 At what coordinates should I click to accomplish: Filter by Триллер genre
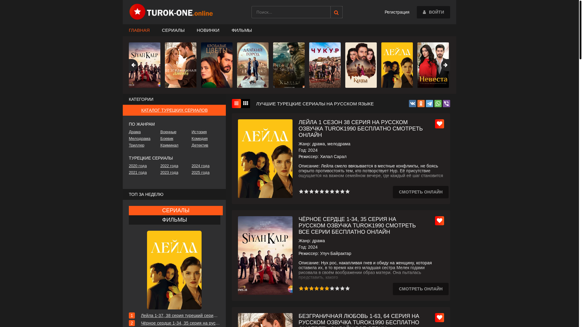(x=136, y=145)
